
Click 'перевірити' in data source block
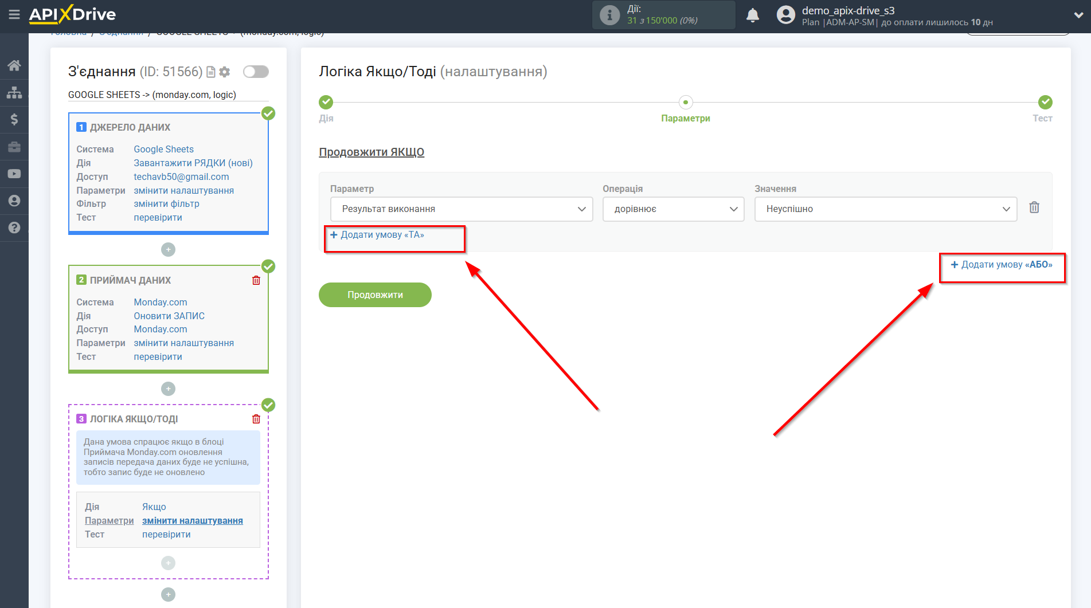(158, 217)
